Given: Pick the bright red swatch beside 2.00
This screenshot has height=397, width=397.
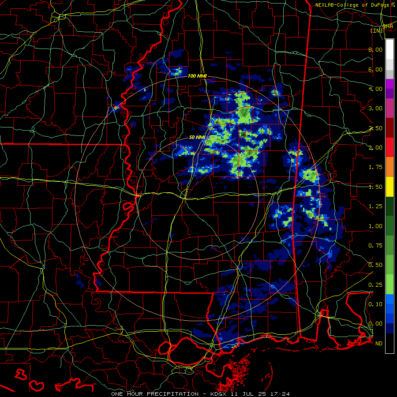Looking at the screenshot, I should point(390,147).
